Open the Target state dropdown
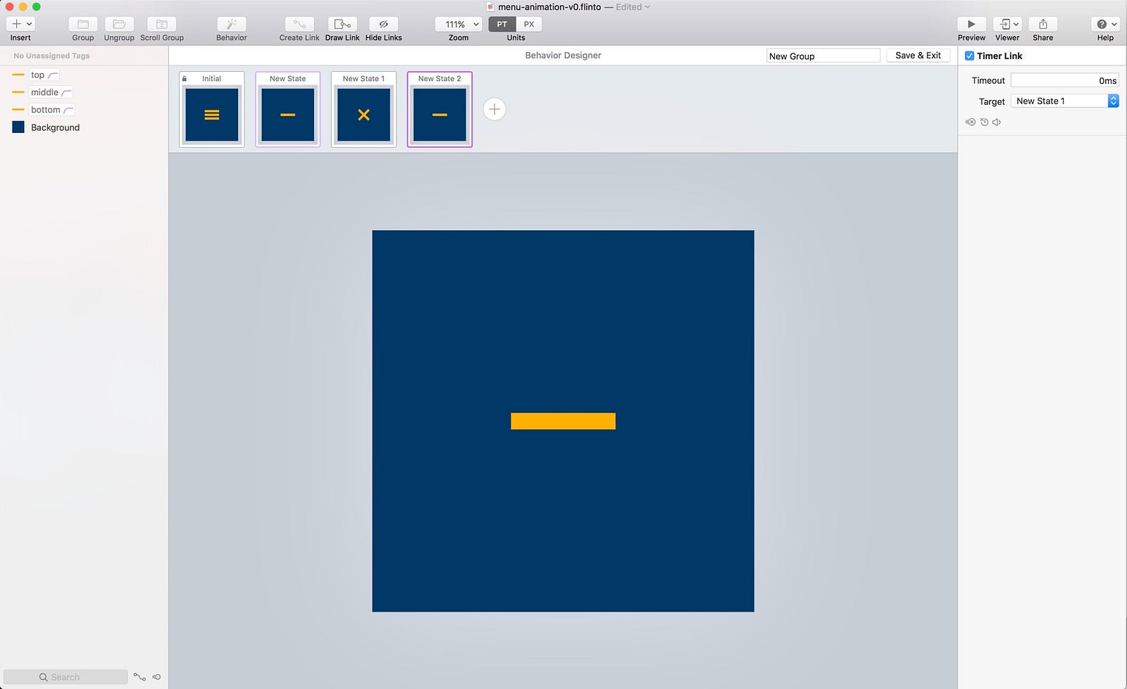This screenshot has width=1127, height=689. pos(1064,101)
